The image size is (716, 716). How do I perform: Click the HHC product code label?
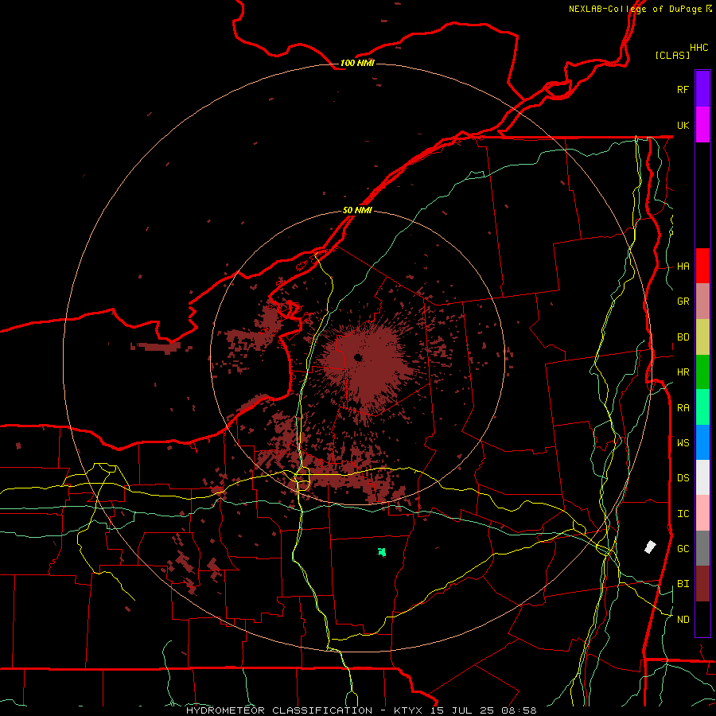699,48
